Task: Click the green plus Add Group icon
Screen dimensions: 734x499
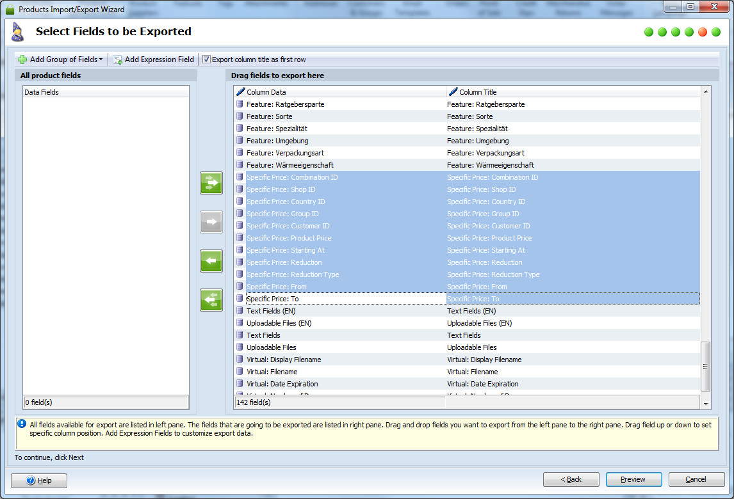Action: tap(22, 59)
